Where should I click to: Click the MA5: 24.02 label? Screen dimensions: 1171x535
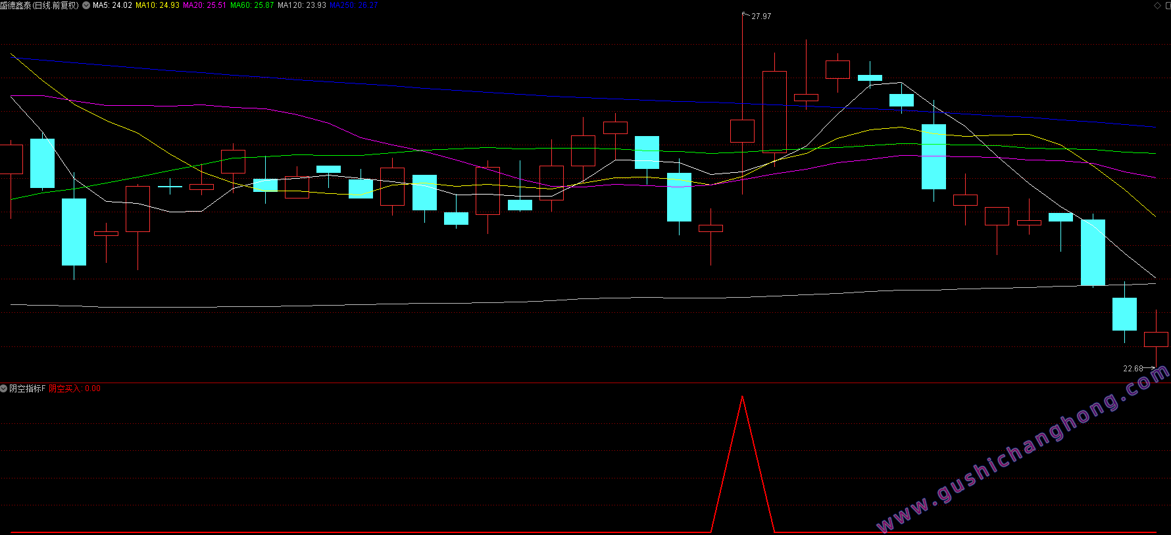[112, 5]
